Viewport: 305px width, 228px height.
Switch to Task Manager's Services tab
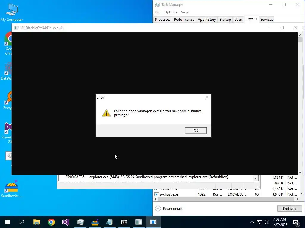(x=267, y=20)
